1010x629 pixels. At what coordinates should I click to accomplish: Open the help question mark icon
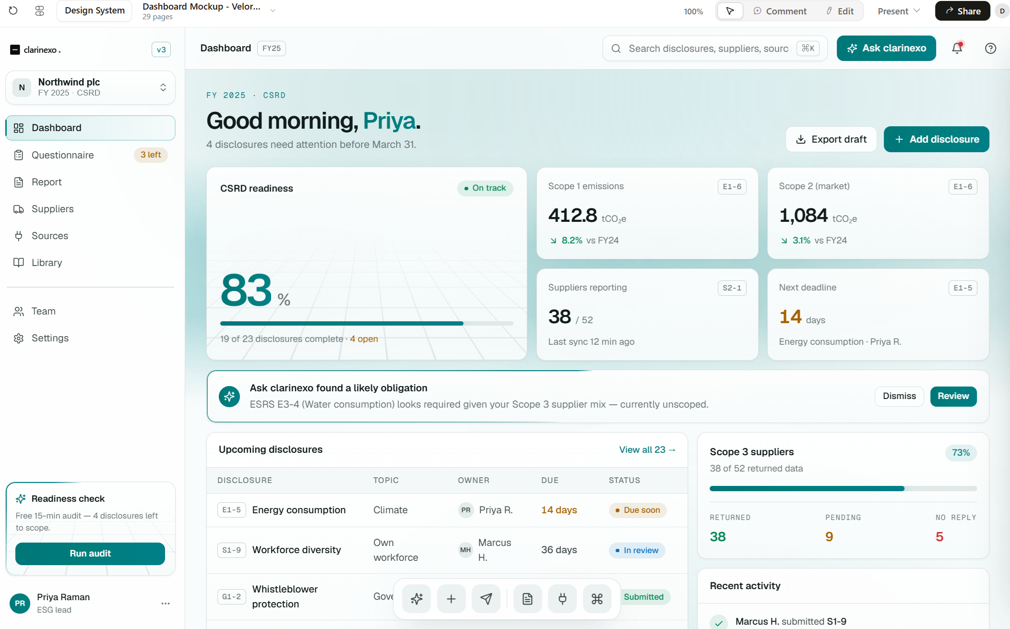coord(990,48)
